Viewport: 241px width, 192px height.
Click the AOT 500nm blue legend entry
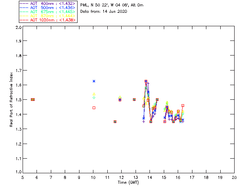coord(48,7)
